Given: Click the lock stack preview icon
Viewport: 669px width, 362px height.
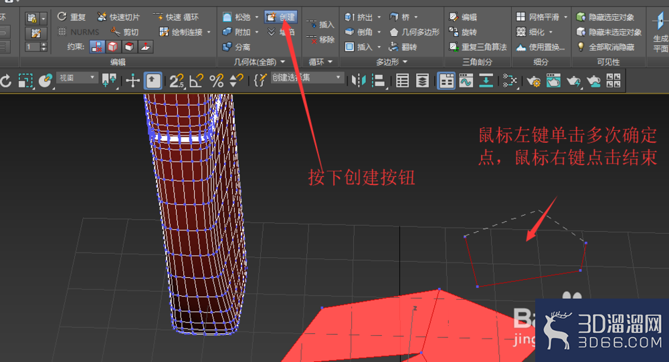Looking at the screenshot, I should [x=32, y=18].
